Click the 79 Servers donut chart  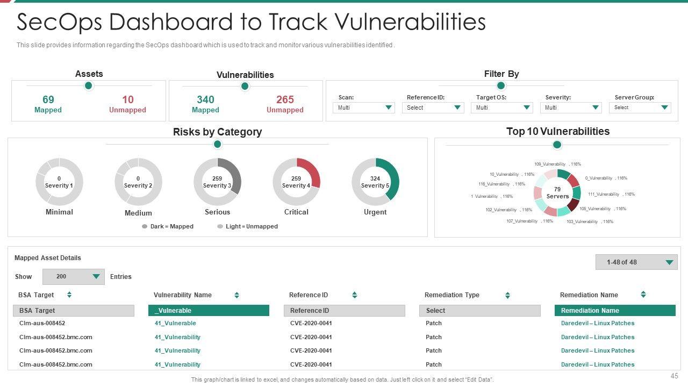click(557, 193)
